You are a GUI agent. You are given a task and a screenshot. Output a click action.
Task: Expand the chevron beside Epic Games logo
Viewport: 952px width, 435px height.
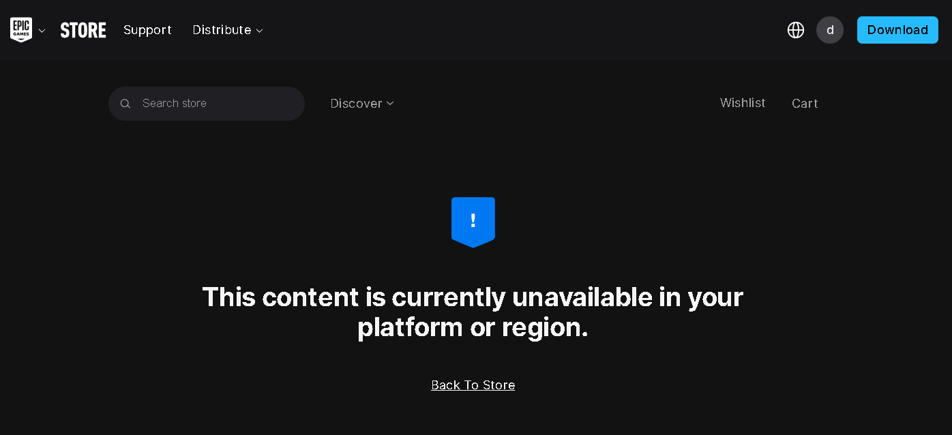coord(42,31)
